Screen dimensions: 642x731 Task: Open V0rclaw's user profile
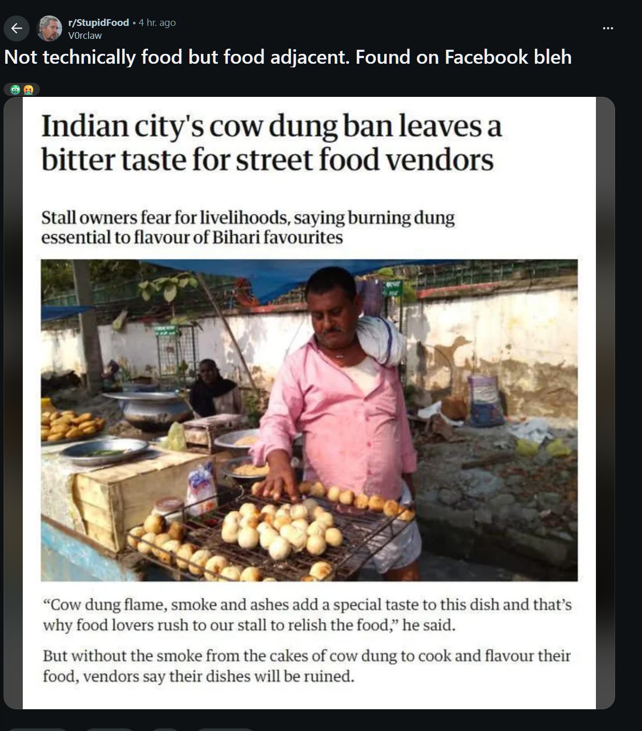point(85,36)
